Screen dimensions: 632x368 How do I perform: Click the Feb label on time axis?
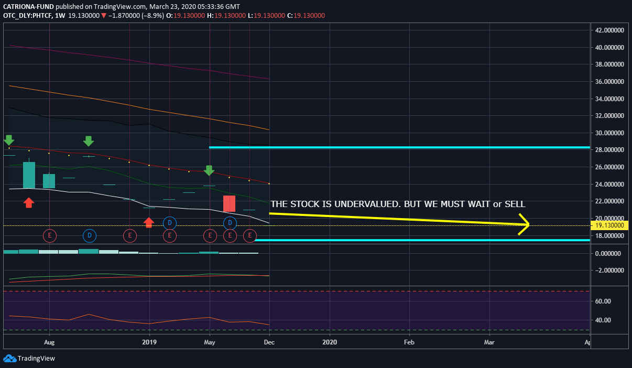click(x=409, y=342)
